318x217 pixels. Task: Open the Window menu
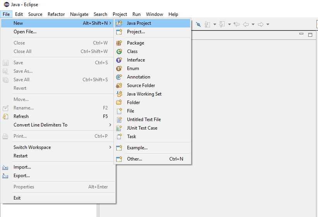pos(155,14)
